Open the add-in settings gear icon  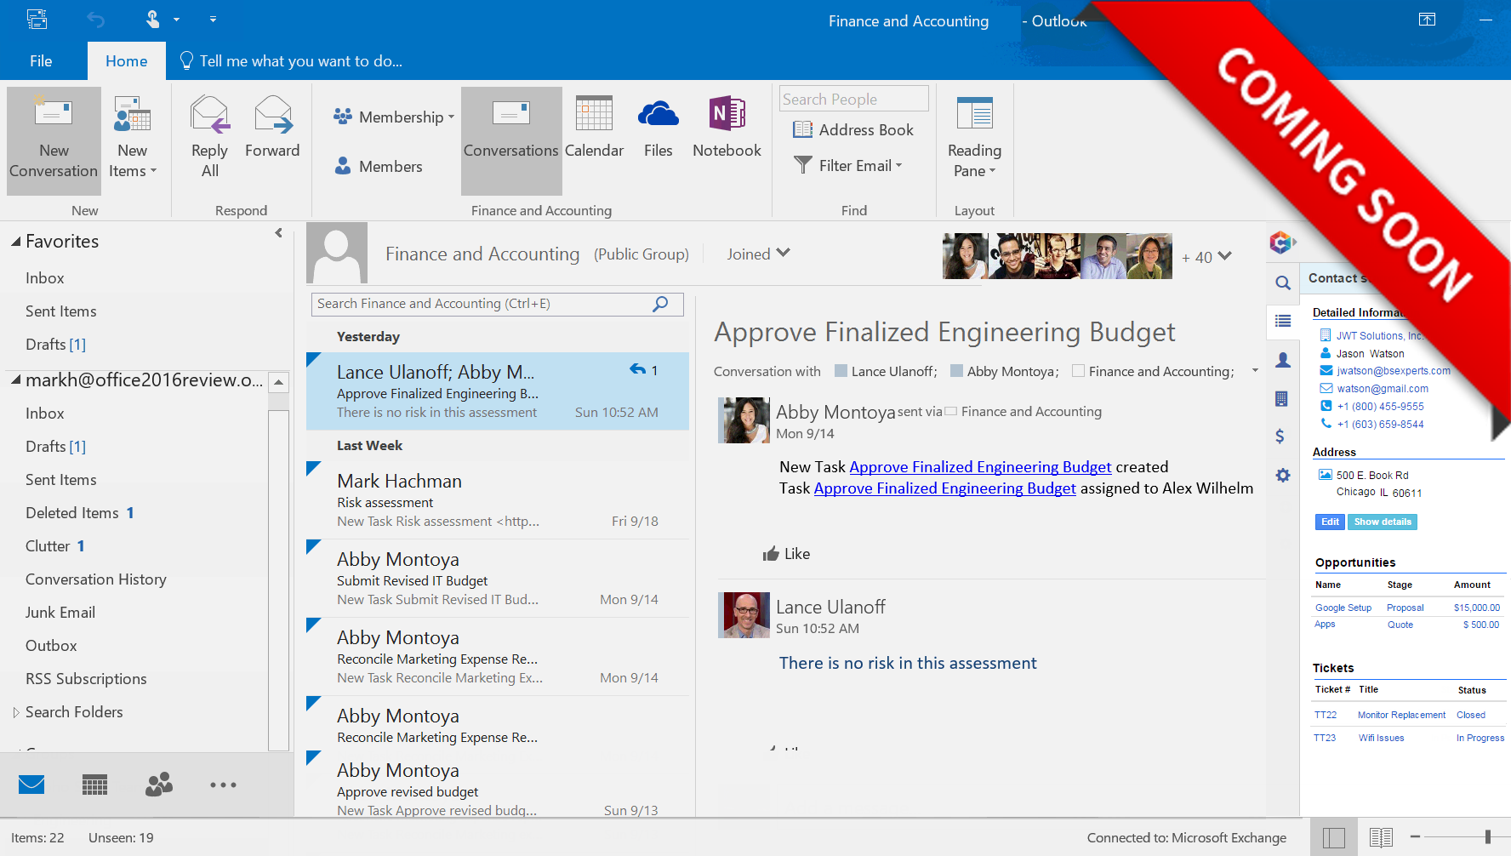(x=1283, y=476)
